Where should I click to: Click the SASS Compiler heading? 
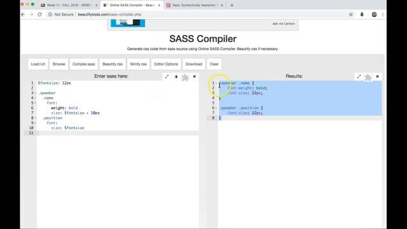[203, 39]
